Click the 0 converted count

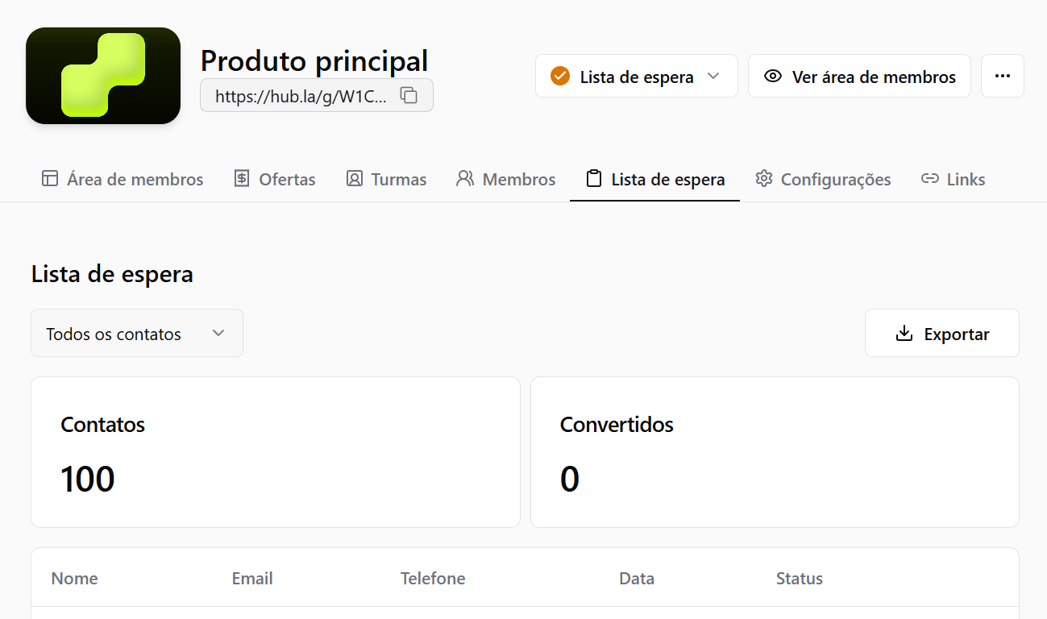[x=570, y=479]
